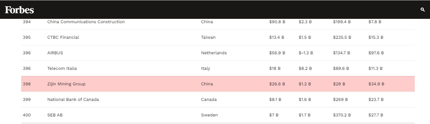This screenshot has width=430, height=124.
Task: Select China Communications sales $90.8 B
Action: click(x=277, y=22)
